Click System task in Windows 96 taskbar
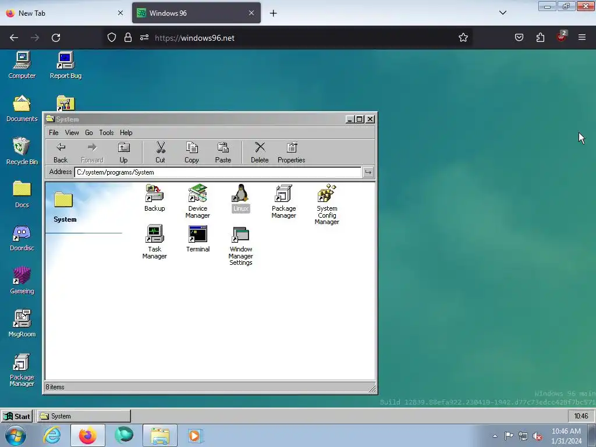The height and width of the screenshot is (447, 596). (x=84, y=416)
